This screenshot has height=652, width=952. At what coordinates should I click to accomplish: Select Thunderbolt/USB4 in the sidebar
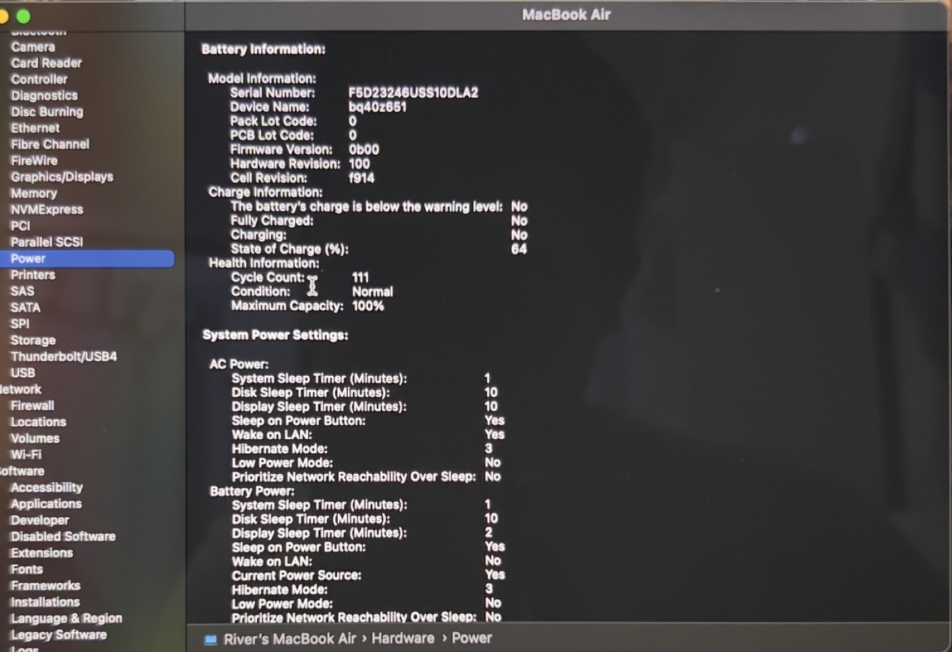coord(63,357)
